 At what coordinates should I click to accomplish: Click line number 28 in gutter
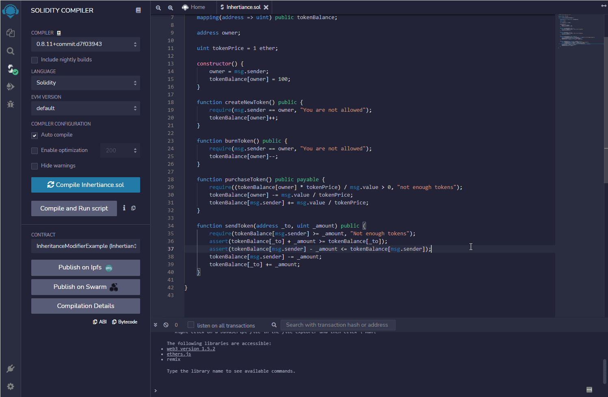click(171, 180)
